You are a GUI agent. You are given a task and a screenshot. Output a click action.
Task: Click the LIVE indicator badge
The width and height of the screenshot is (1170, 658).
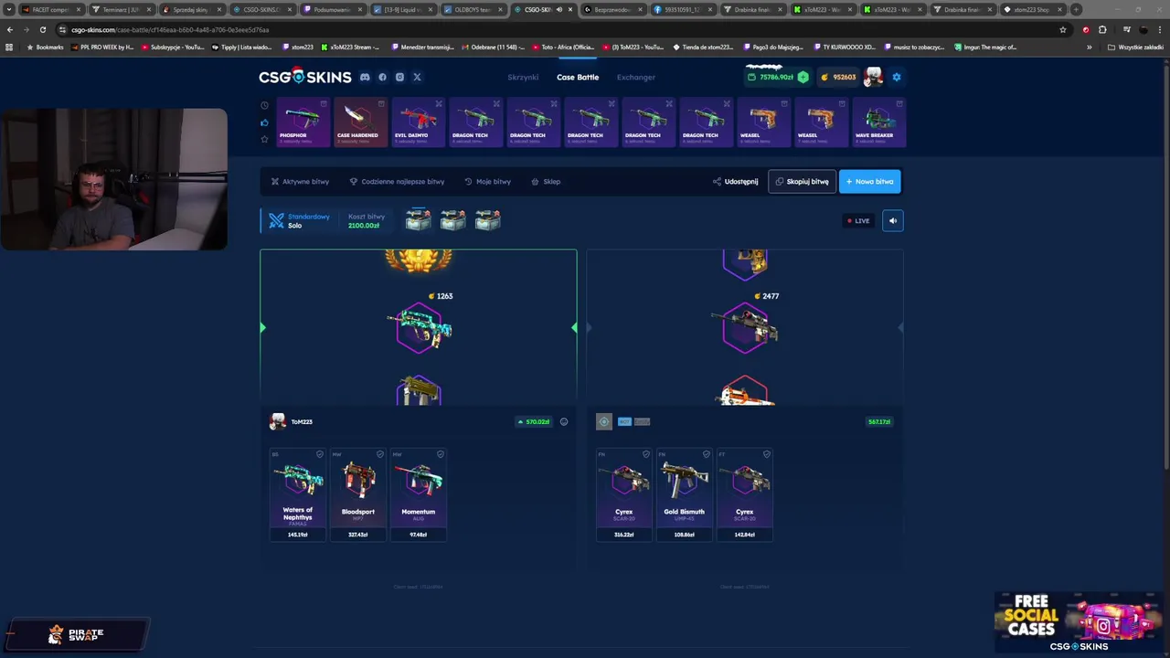858,220
